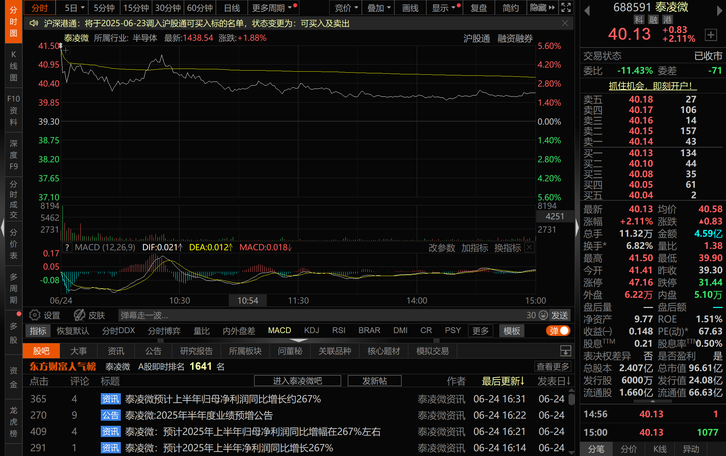Viewport: 726px width, 456px height.
Task: Select the KDJ indicator tab
Action: (x=312, y=330)
